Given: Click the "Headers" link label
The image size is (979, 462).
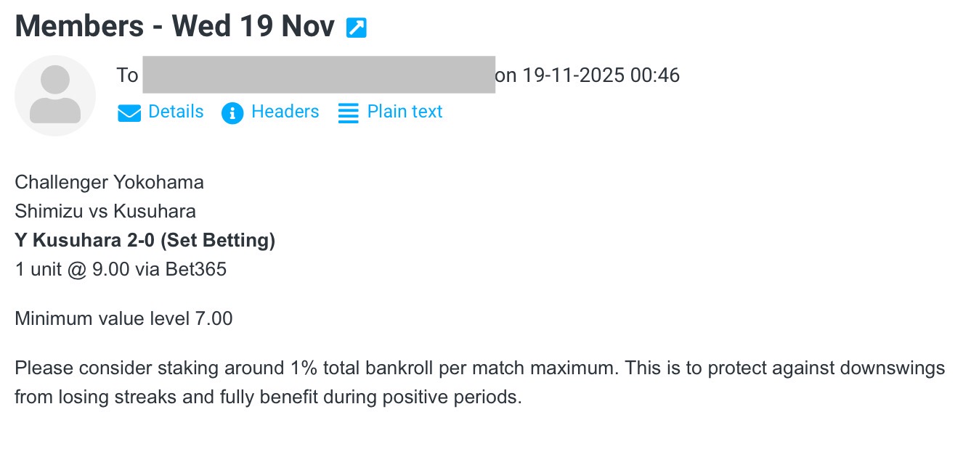Looking at the screenshot, I should [285, 112].
